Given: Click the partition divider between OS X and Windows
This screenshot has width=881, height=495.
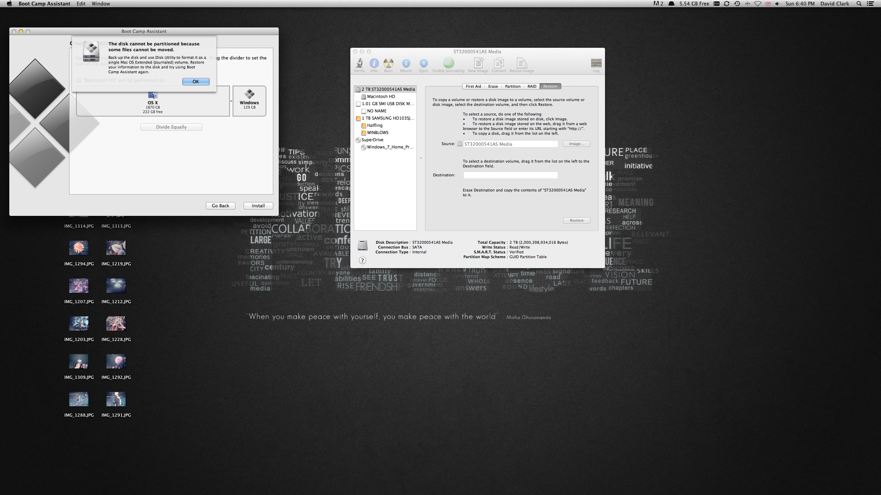Looking at the screenshot, I should [x=231, y=101].
